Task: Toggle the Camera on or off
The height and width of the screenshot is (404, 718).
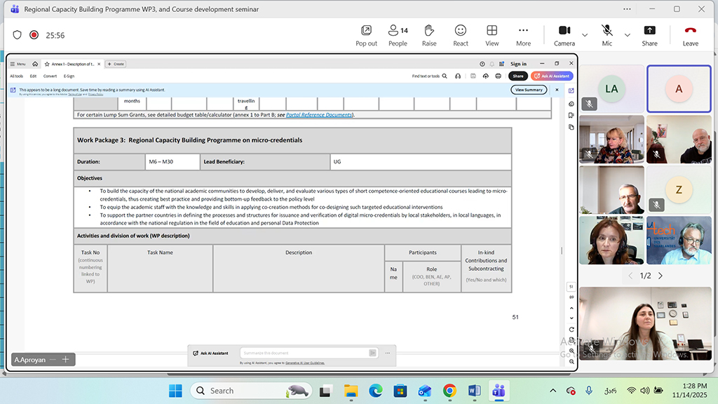Action: click(564, 35)
